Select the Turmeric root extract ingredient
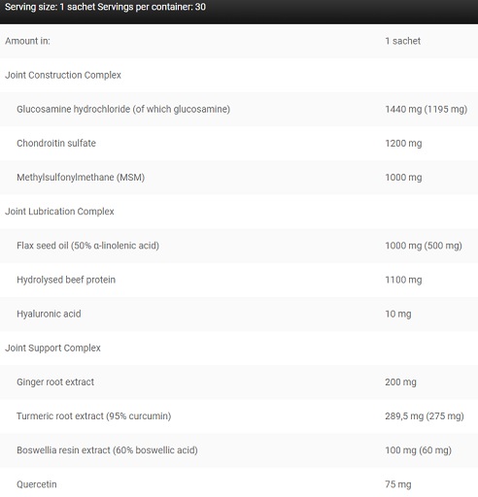This screenshot has height=497, width=478. tap(94, 416)
